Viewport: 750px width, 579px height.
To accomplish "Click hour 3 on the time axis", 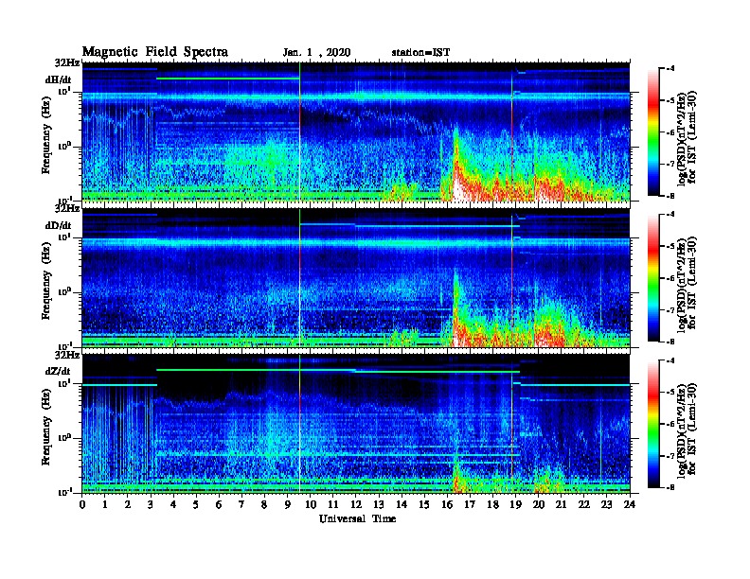I will tap(151, 504).
